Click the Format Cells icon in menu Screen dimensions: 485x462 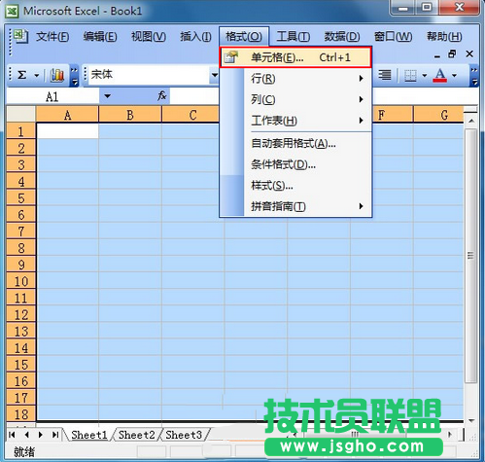coord(231,57)
